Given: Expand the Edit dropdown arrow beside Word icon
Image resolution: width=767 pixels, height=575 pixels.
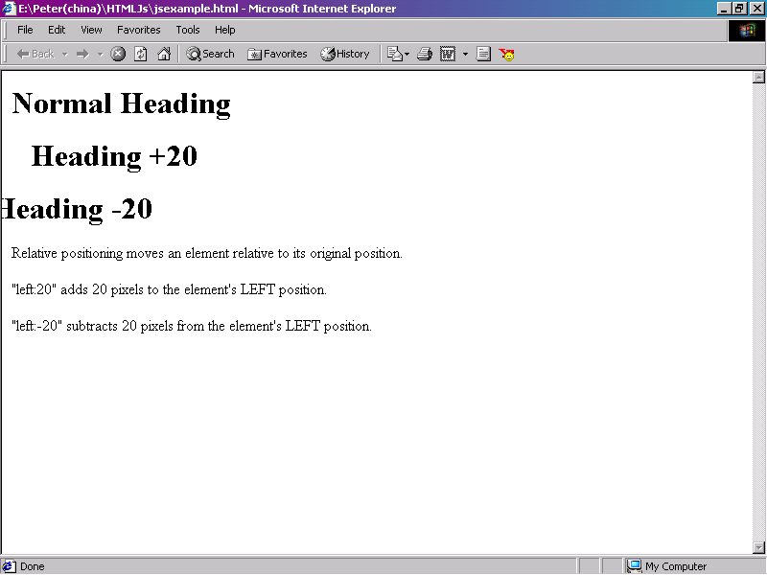Looking at the screenshot, I should coord(465,54).
